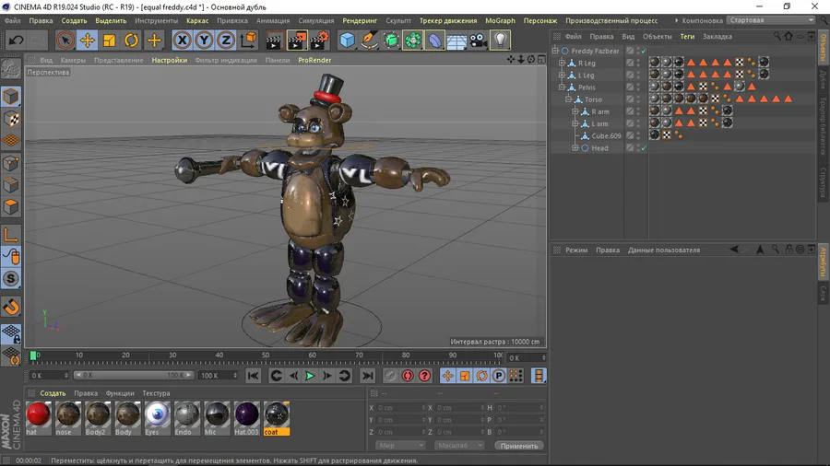Toggle visibility dots for R Leg
This screenshot has height=466, width=830.
(x=638, y=63)
